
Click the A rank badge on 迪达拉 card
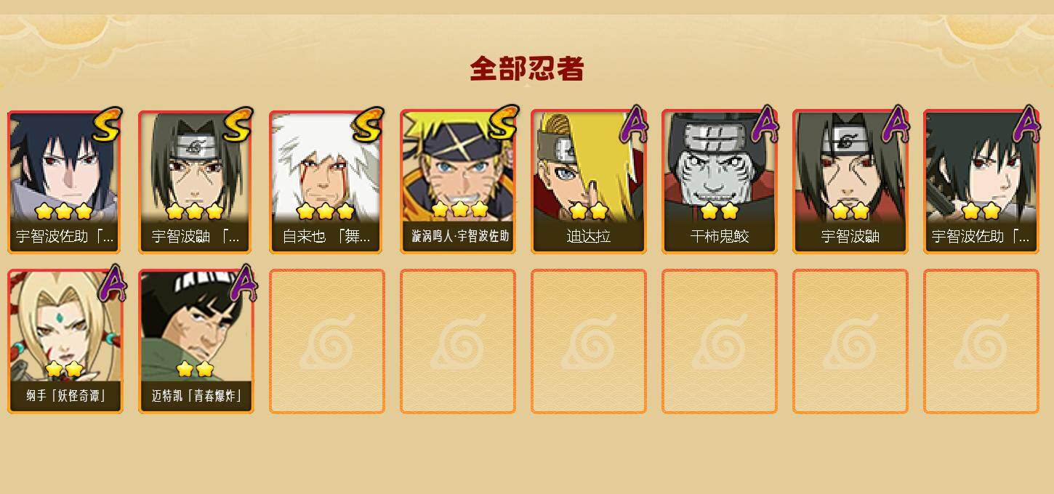click(x=633, y=125)
